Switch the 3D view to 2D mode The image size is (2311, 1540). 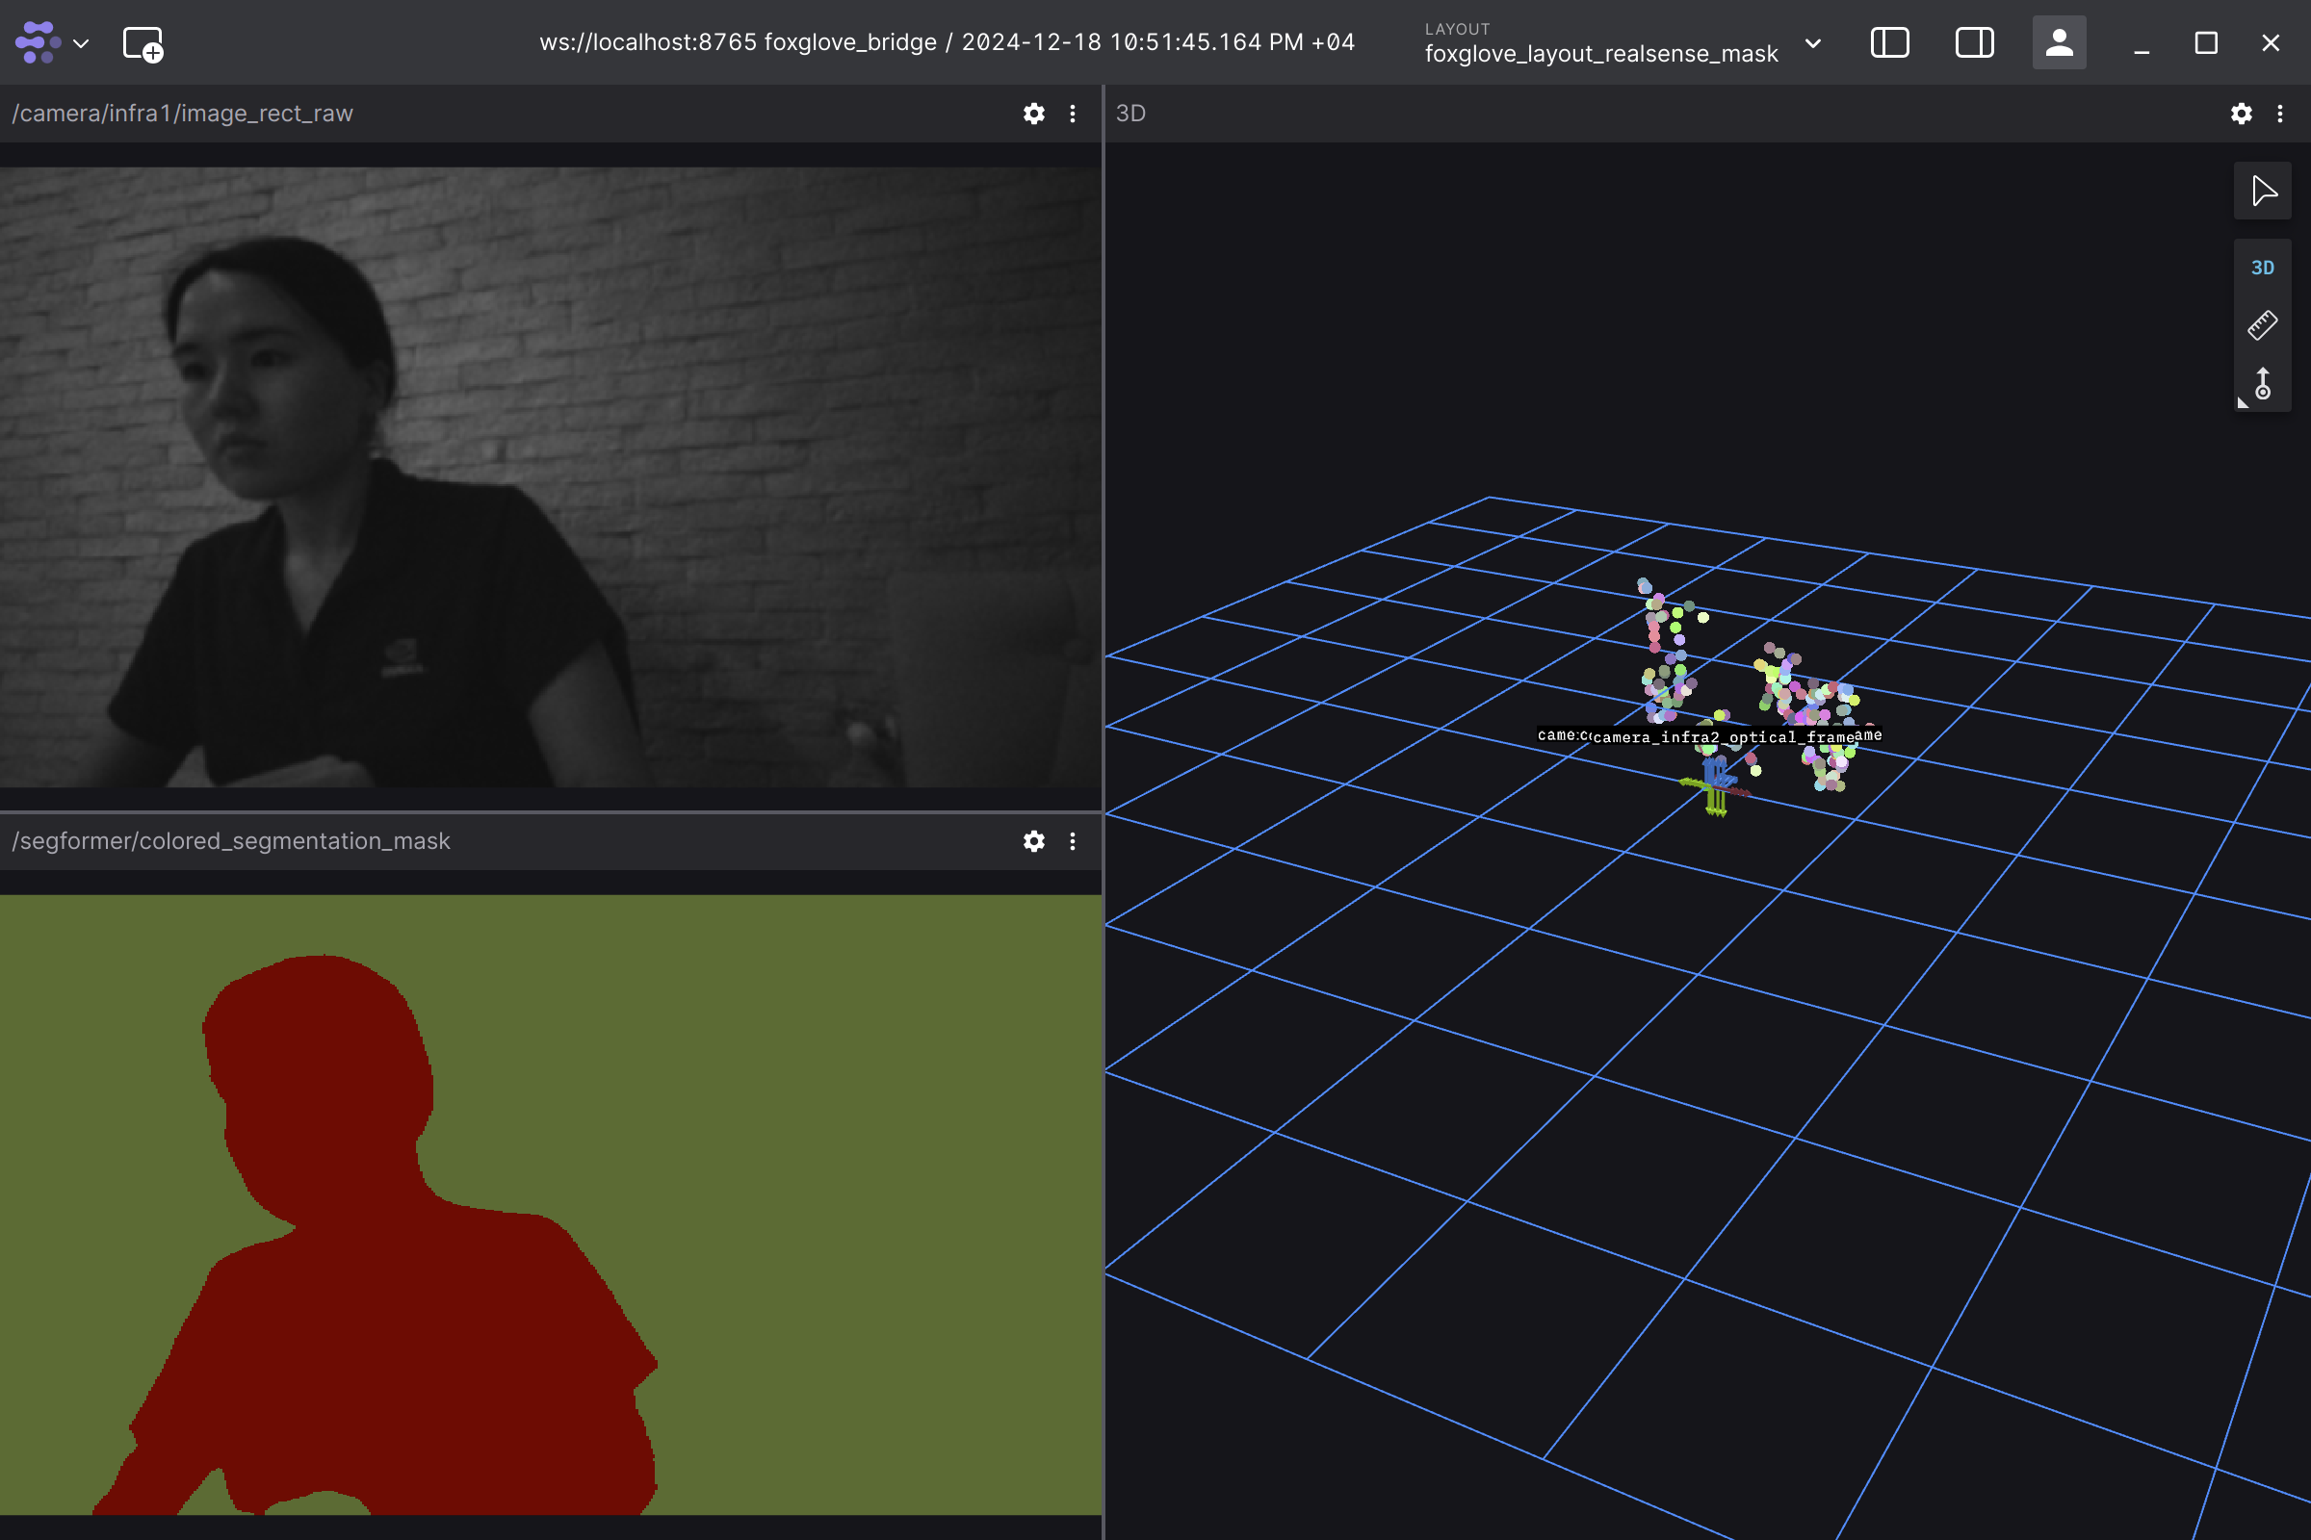[2263, 267]
